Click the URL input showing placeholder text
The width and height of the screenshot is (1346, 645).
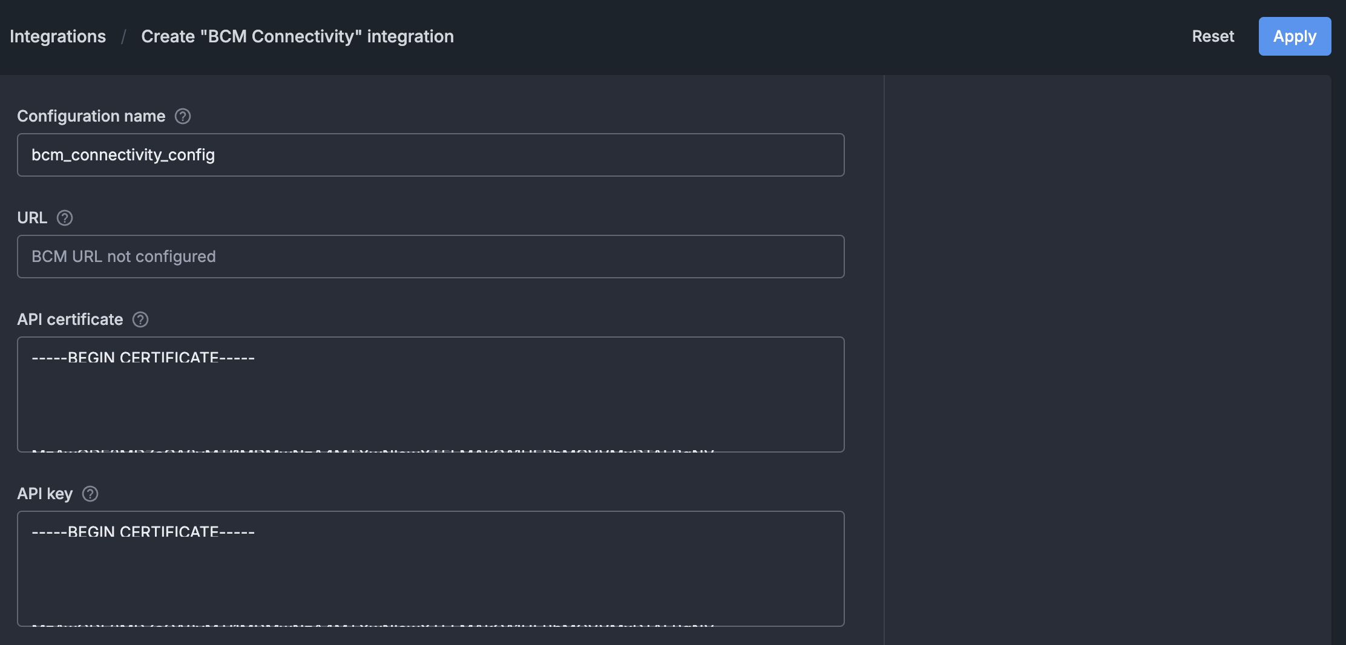430,257
